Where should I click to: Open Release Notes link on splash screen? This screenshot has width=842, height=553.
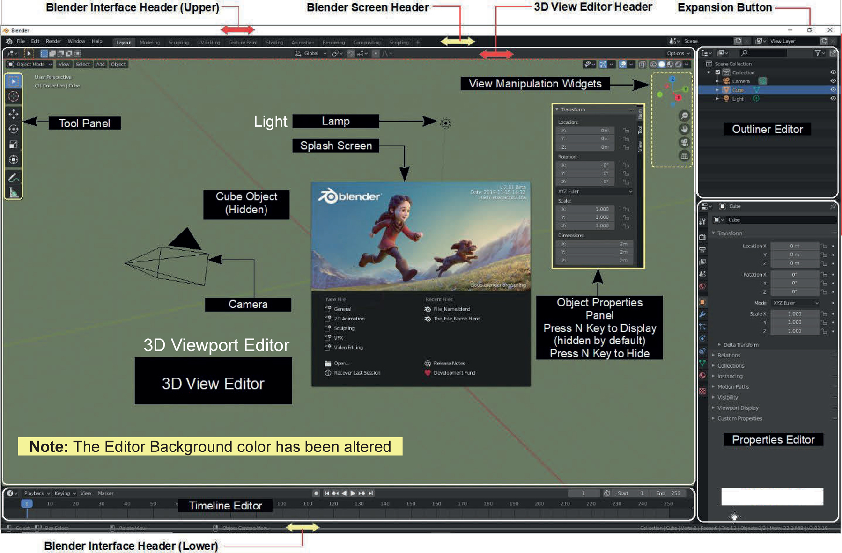449,363
